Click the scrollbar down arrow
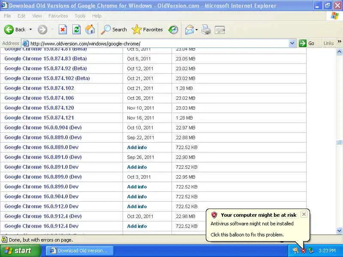Viewport: 343px width, 257px height. [x=339, y=230]
